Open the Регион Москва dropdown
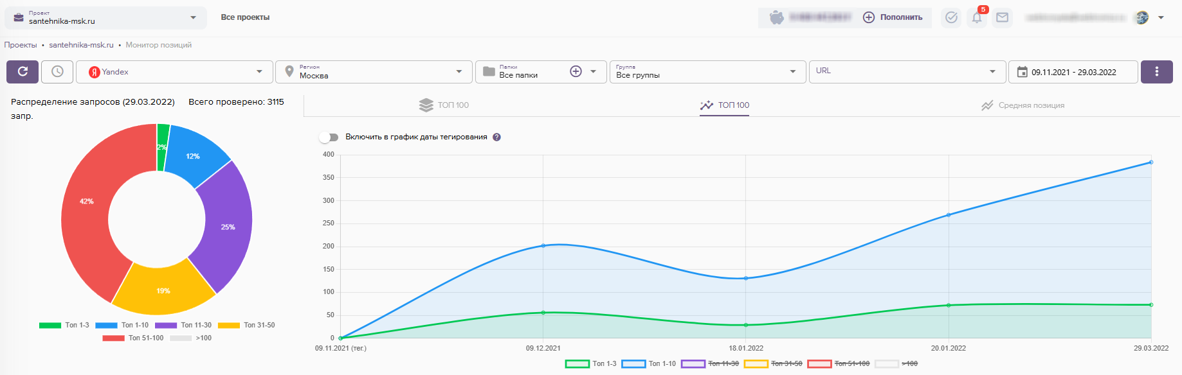 coord(374,72)
